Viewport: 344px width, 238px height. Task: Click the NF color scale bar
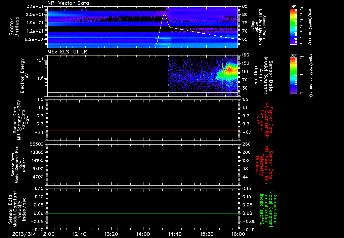(x=293, y=26)
